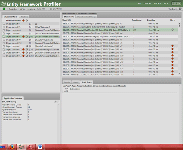This screenshot has height=150, width=183.
Task: Star Object context #7
Action: tap(4, 33)
